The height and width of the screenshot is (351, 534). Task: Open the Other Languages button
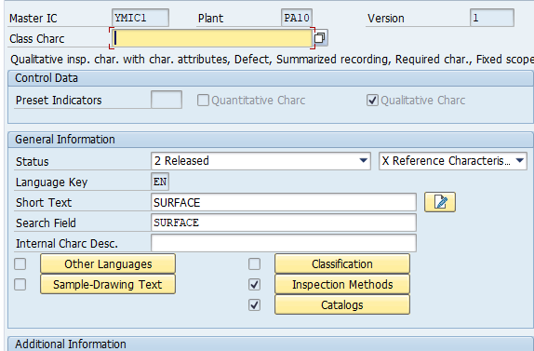tap(108, 263)
